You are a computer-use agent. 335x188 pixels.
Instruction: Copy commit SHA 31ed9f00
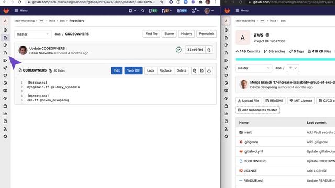(209, 50)
